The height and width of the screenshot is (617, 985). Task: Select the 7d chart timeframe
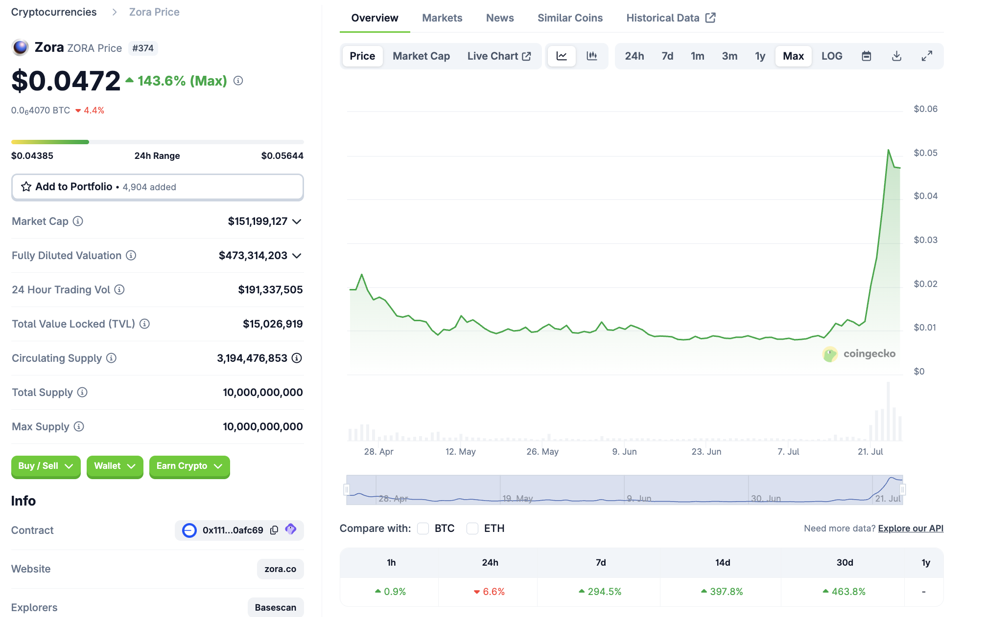click(667, 56)
